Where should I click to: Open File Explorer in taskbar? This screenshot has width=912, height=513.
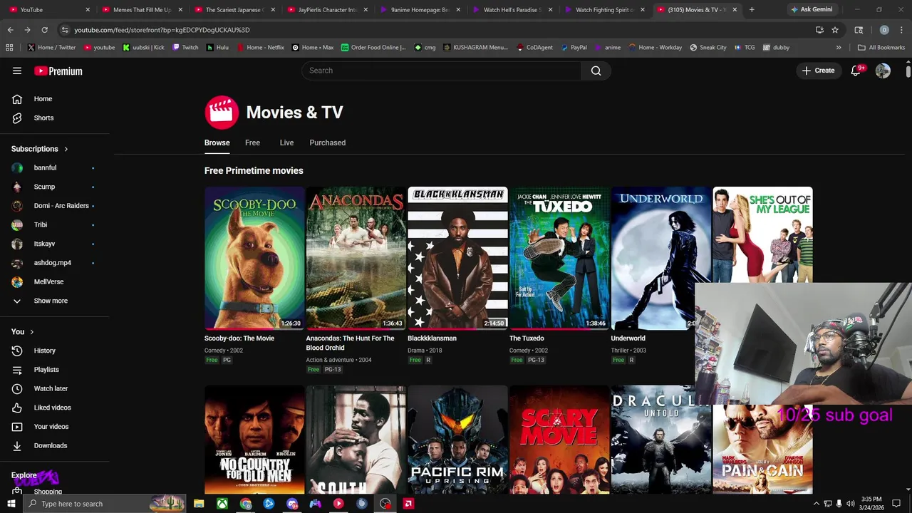[x=199, y=504]
